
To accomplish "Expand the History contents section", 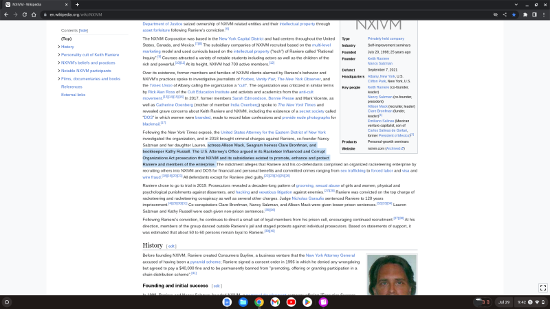I will [58, 47].
